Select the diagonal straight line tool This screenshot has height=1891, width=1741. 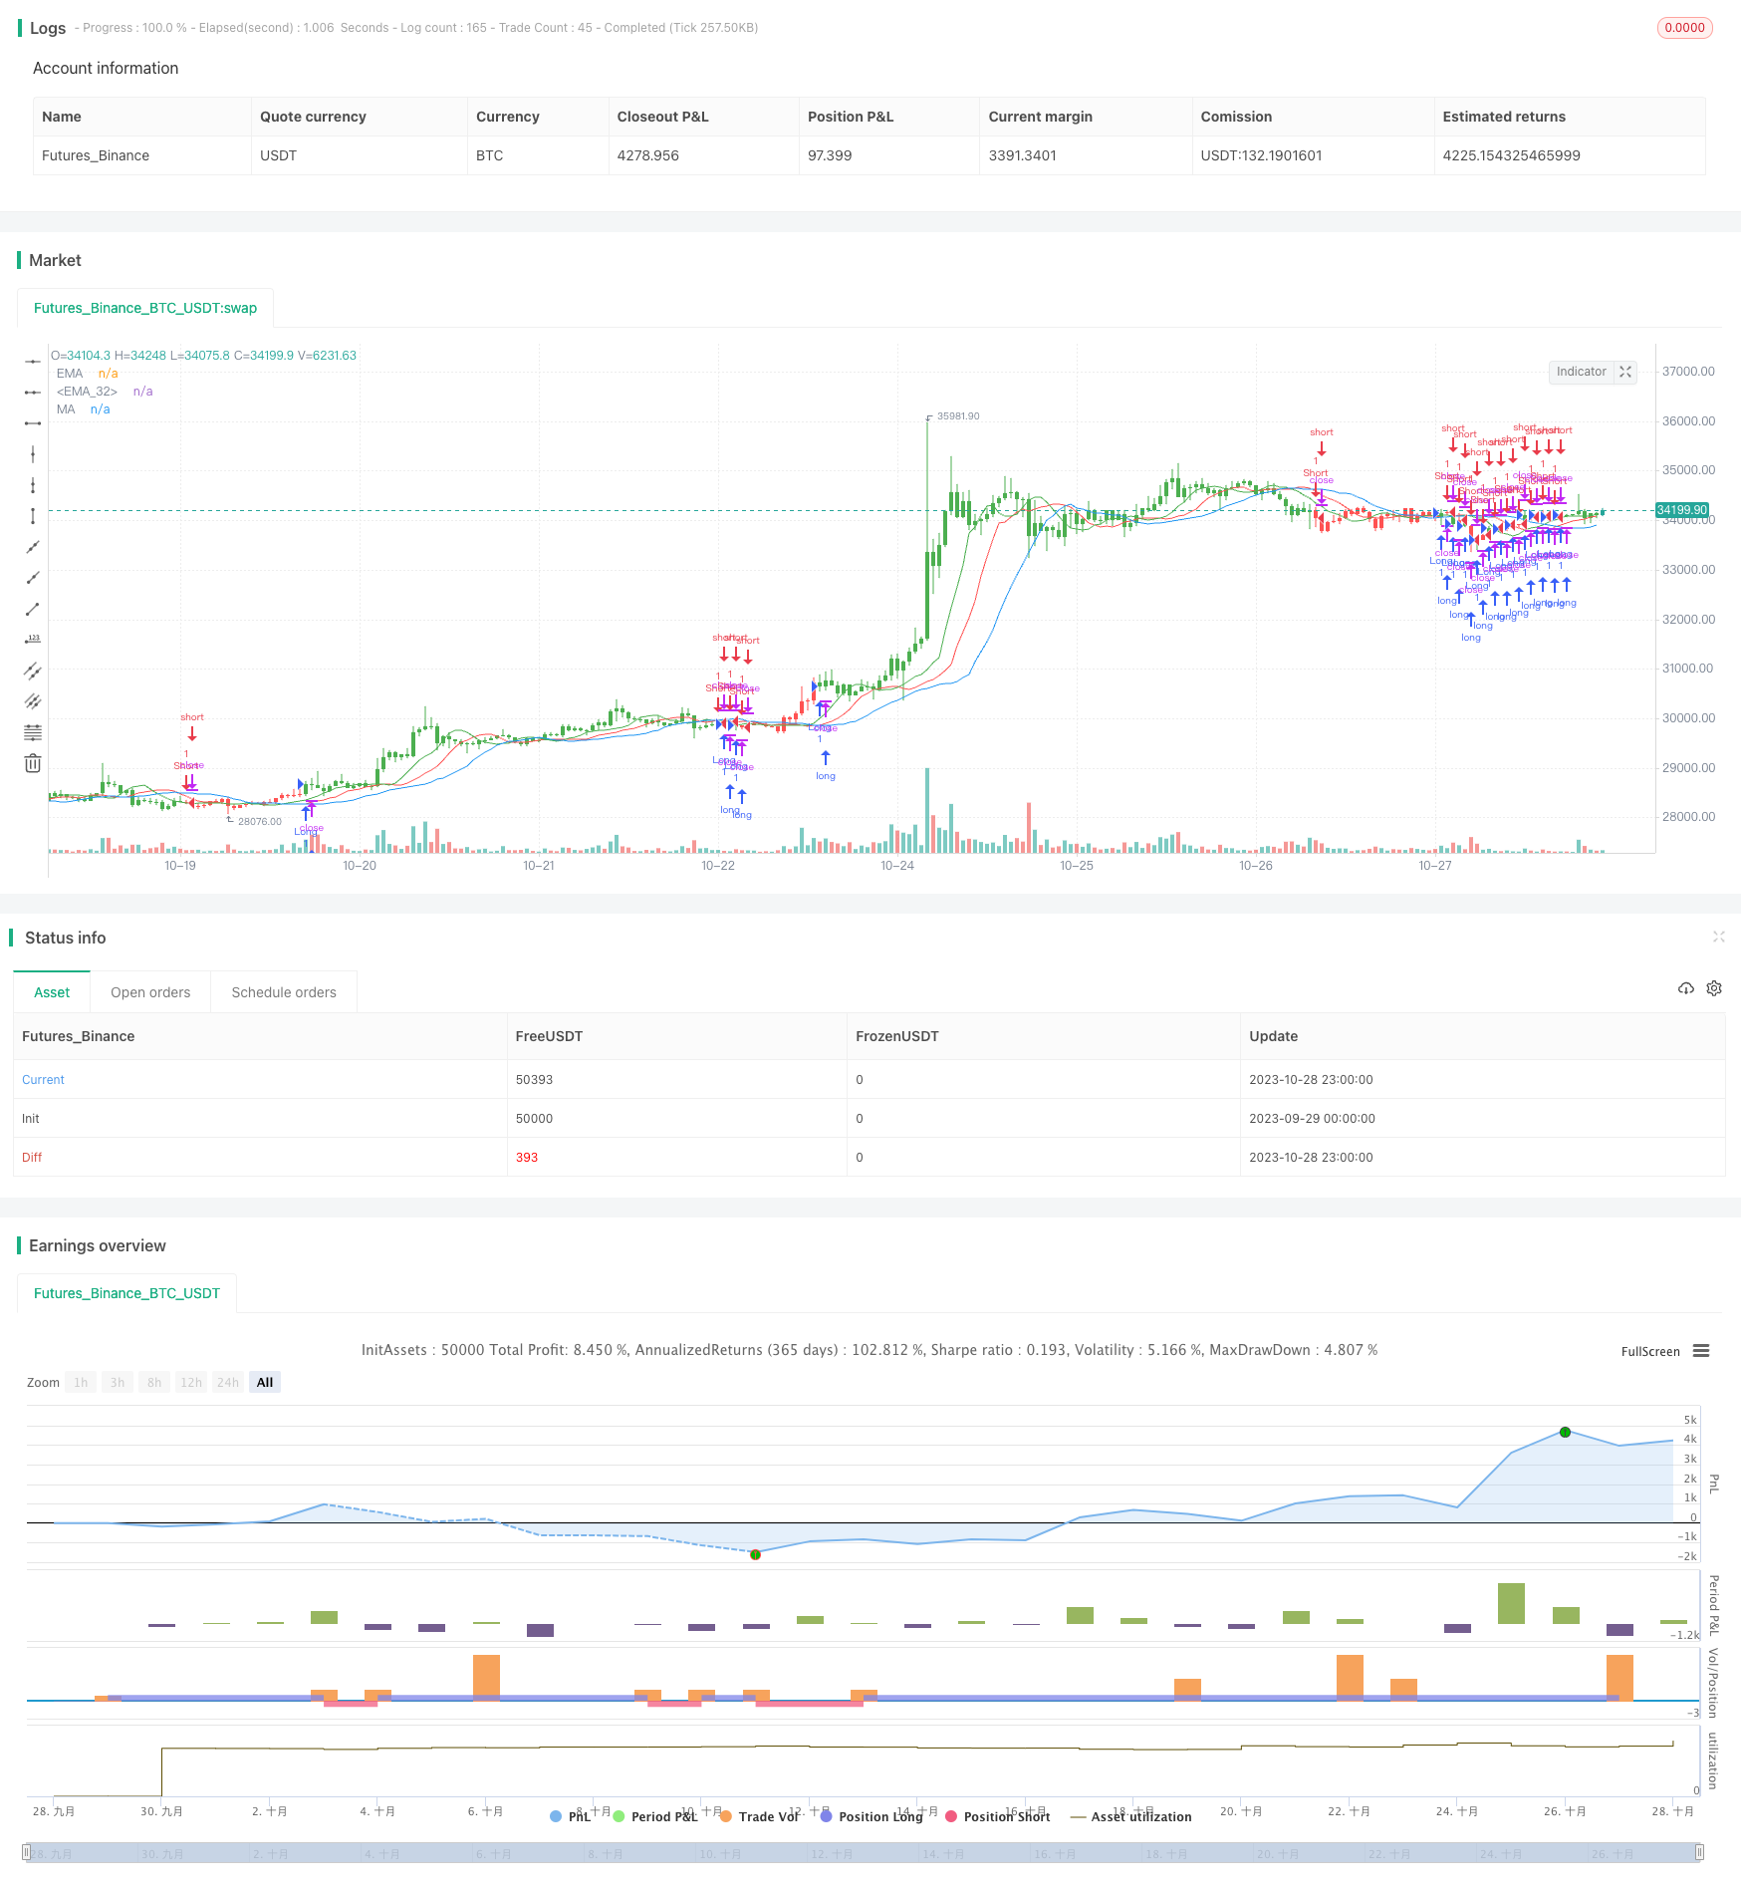[33, 547]
